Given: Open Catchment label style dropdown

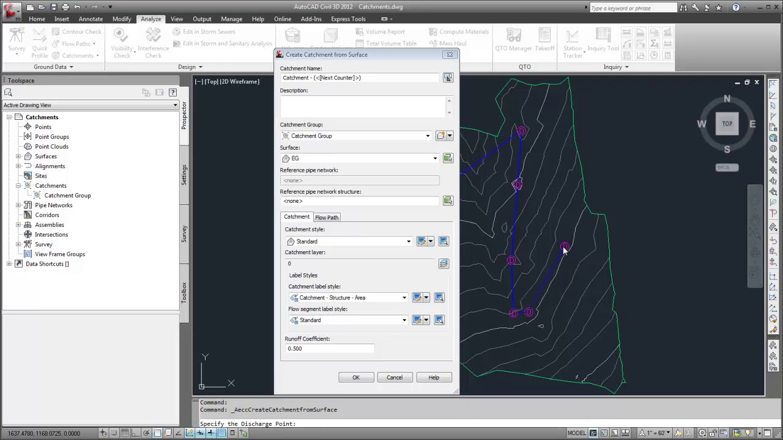Looking at the screenshot, I should pos(404,298).
